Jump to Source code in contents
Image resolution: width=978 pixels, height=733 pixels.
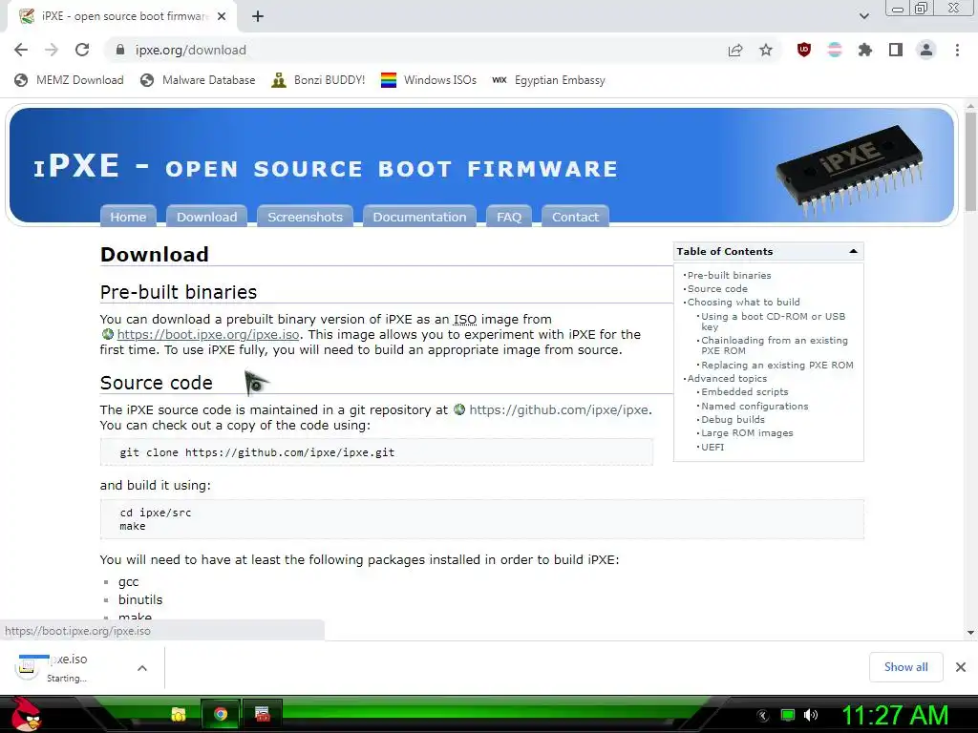click(717, 288)
